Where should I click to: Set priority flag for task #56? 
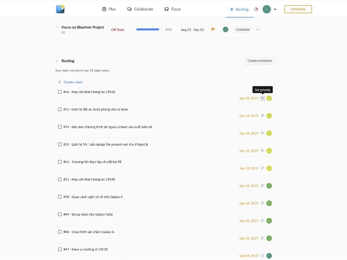pyautogui.click(x=263, y=98)
